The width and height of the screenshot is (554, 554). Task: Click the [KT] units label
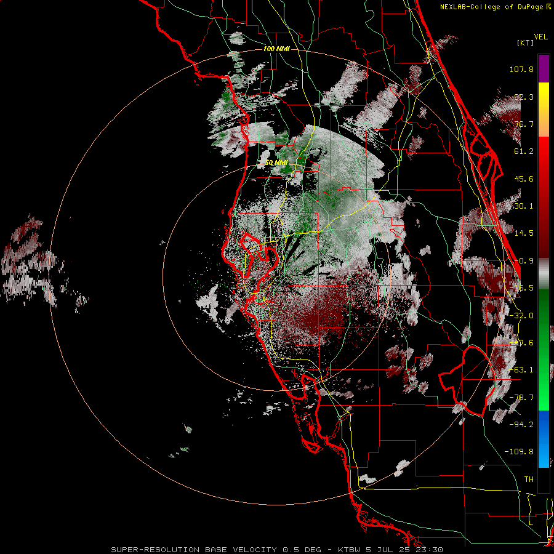526,42
